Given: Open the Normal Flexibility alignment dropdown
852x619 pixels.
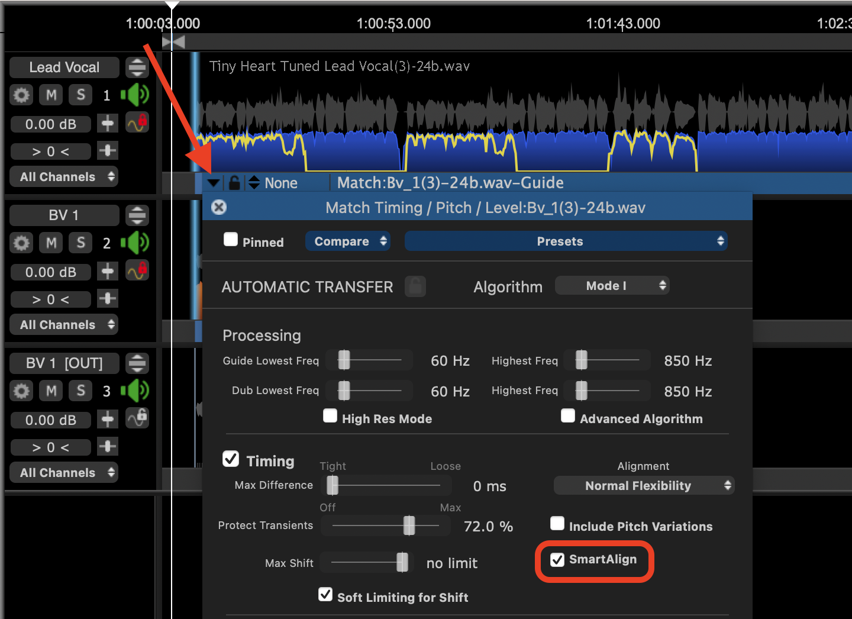Looking at the screenshot, I should 644,486.
